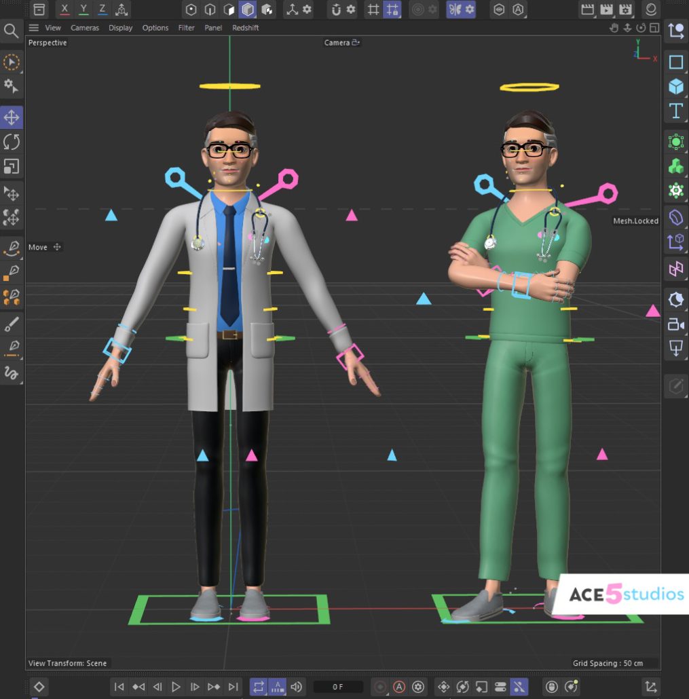
Task: Select the Scale tool
Action: tap(12, 166)
